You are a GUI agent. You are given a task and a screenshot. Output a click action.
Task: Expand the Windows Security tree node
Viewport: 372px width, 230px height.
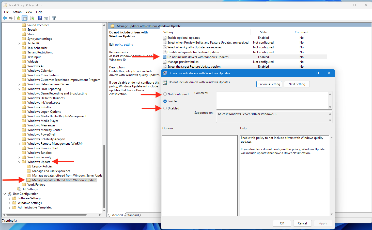click(x=19, y=157)
